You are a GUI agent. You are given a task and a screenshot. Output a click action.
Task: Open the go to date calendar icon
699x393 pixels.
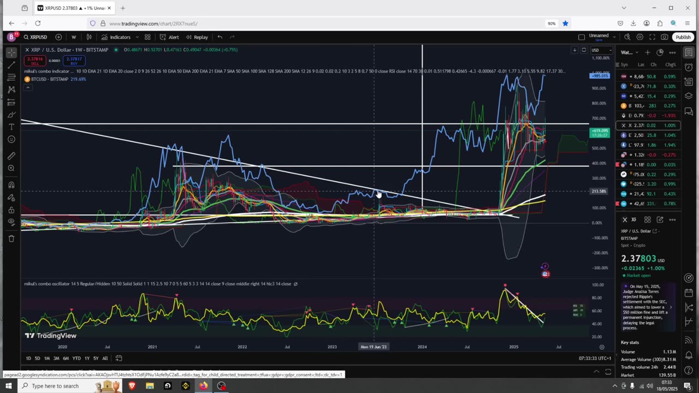(x=119, y=358)
